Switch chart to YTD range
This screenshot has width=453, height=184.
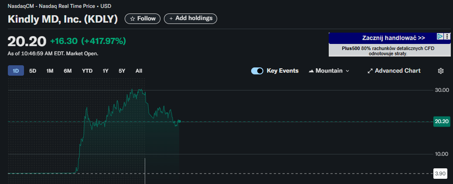tap(87, 71)
